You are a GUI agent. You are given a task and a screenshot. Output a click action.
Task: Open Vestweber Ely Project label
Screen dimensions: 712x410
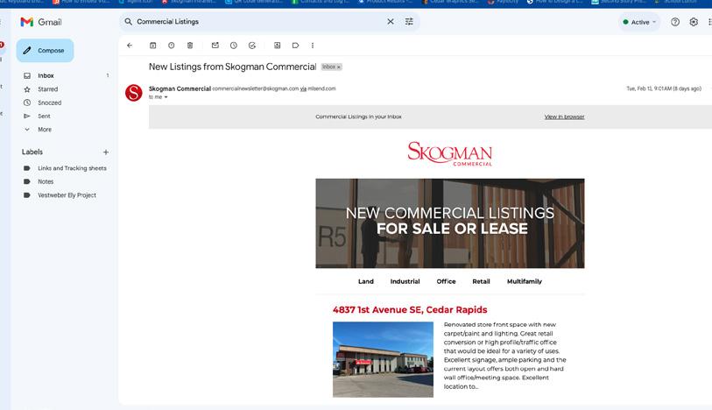pyautogui.click(x=66, y=195)
